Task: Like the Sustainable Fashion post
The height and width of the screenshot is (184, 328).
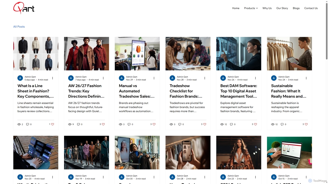Action: point(306,124)
